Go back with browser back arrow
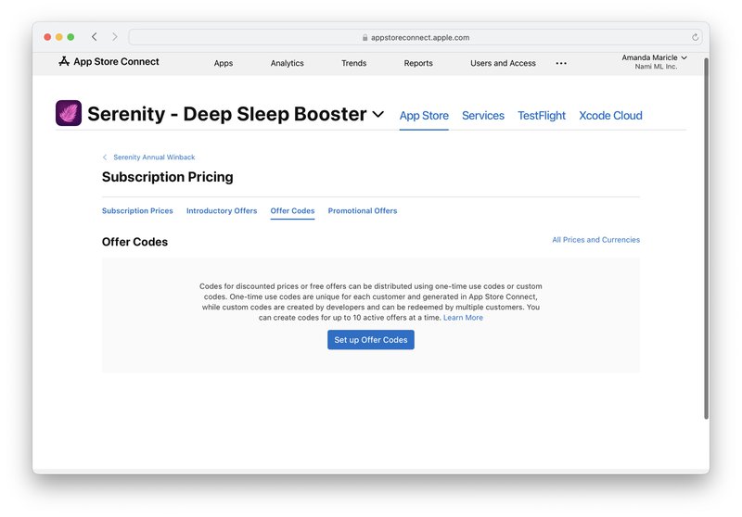The height and width of the screenshot is (517, 742). tap(95, 37)
